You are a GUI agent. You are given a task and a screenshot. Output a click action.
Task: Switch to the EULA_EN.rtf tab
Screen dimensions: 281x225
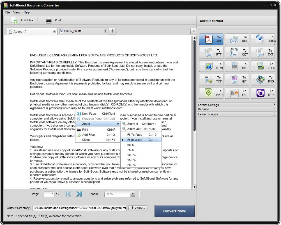[83, 31]
